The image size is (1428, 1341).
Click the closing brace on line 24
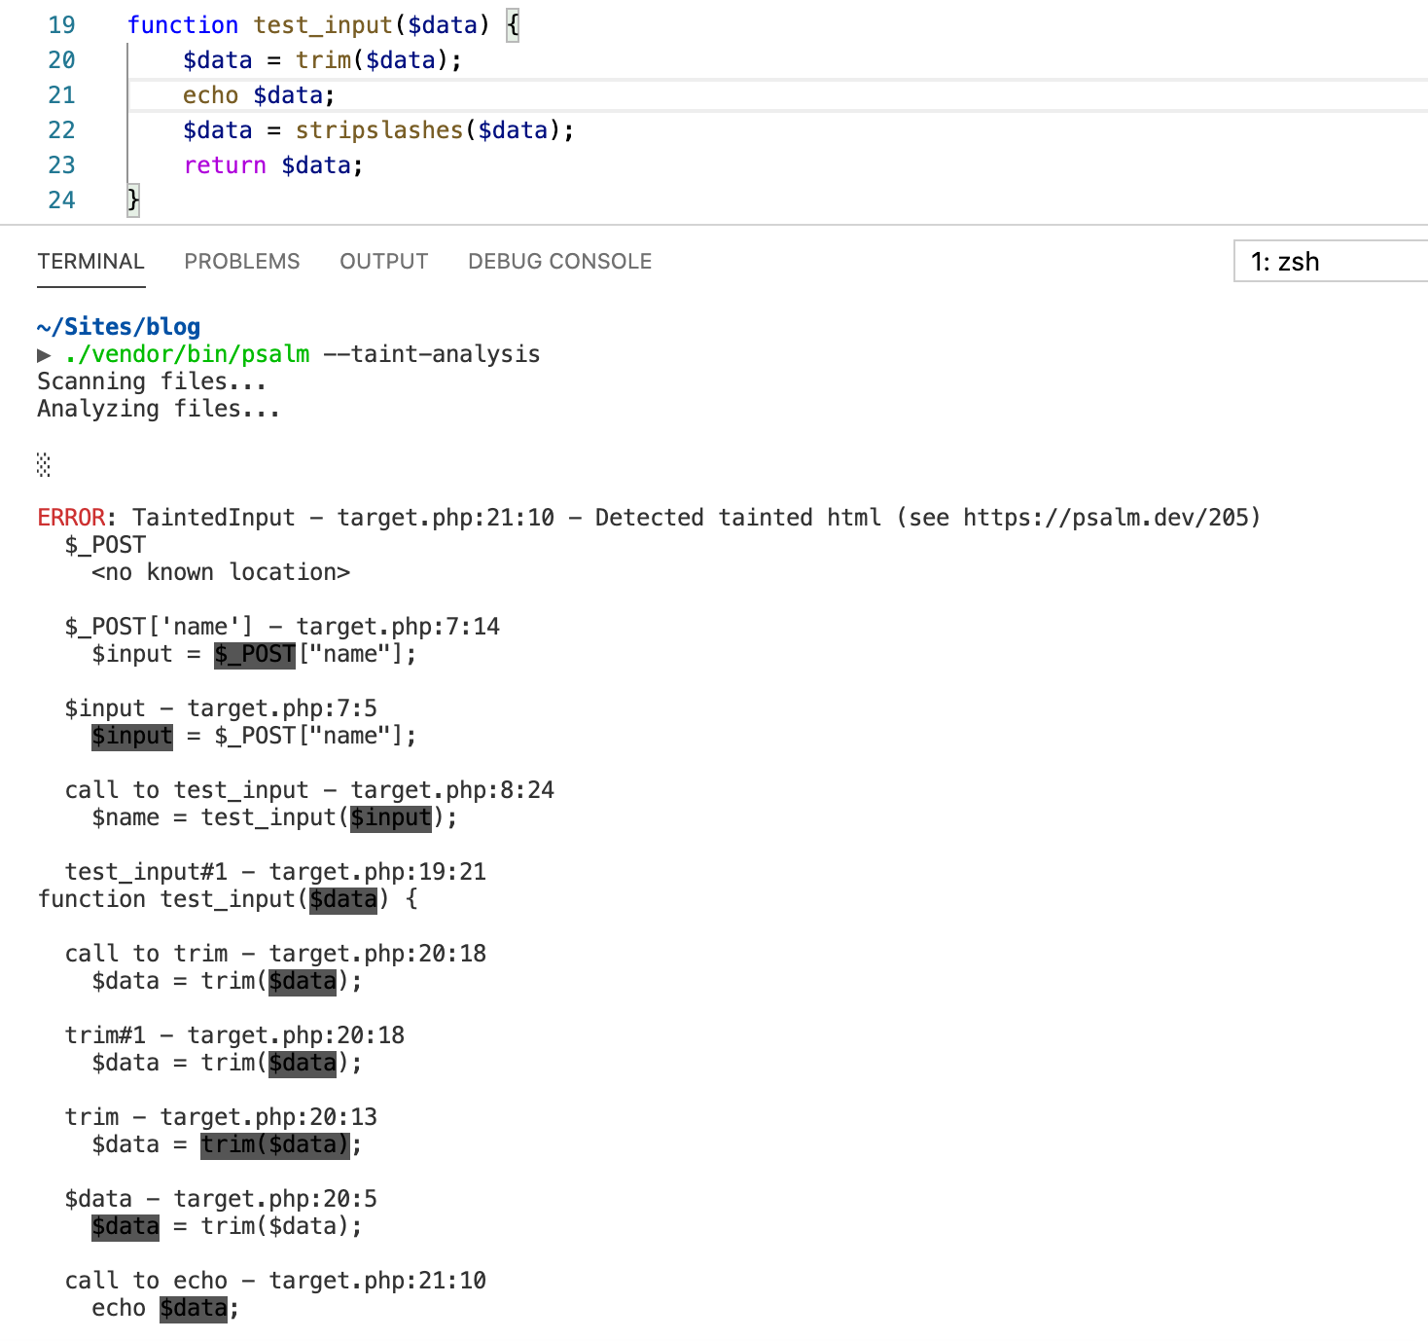pyautogui.click(x=133, y=199)
